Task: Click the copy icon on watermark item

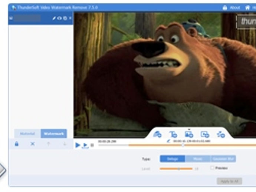Action: pyautogui.click(x=65, y=18)
